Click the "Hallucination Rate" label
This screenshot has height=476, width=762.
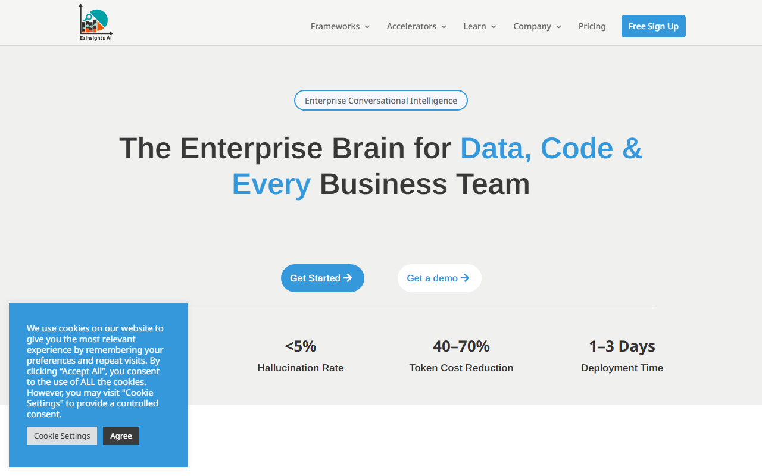point(301,368)
